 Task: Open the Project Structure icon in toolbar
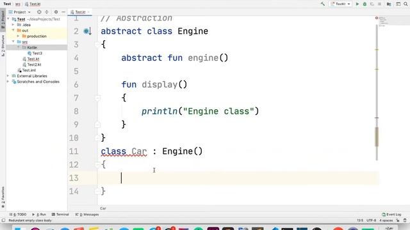[389, 4]
